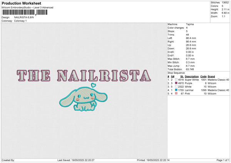Click the Left 86.4 mm value
Screen dimensions: 231x163
tap(191, 38)
